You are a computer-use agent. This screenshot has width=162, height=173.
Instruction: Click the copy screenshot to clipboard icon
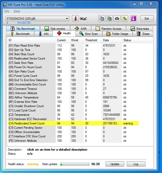point(109,19)
